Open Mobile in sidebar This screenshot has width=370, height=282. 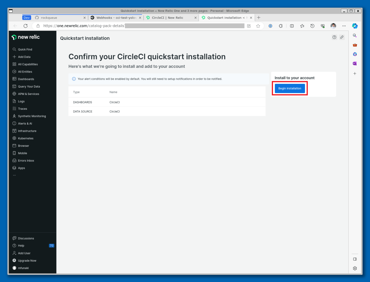click(22, 153)
